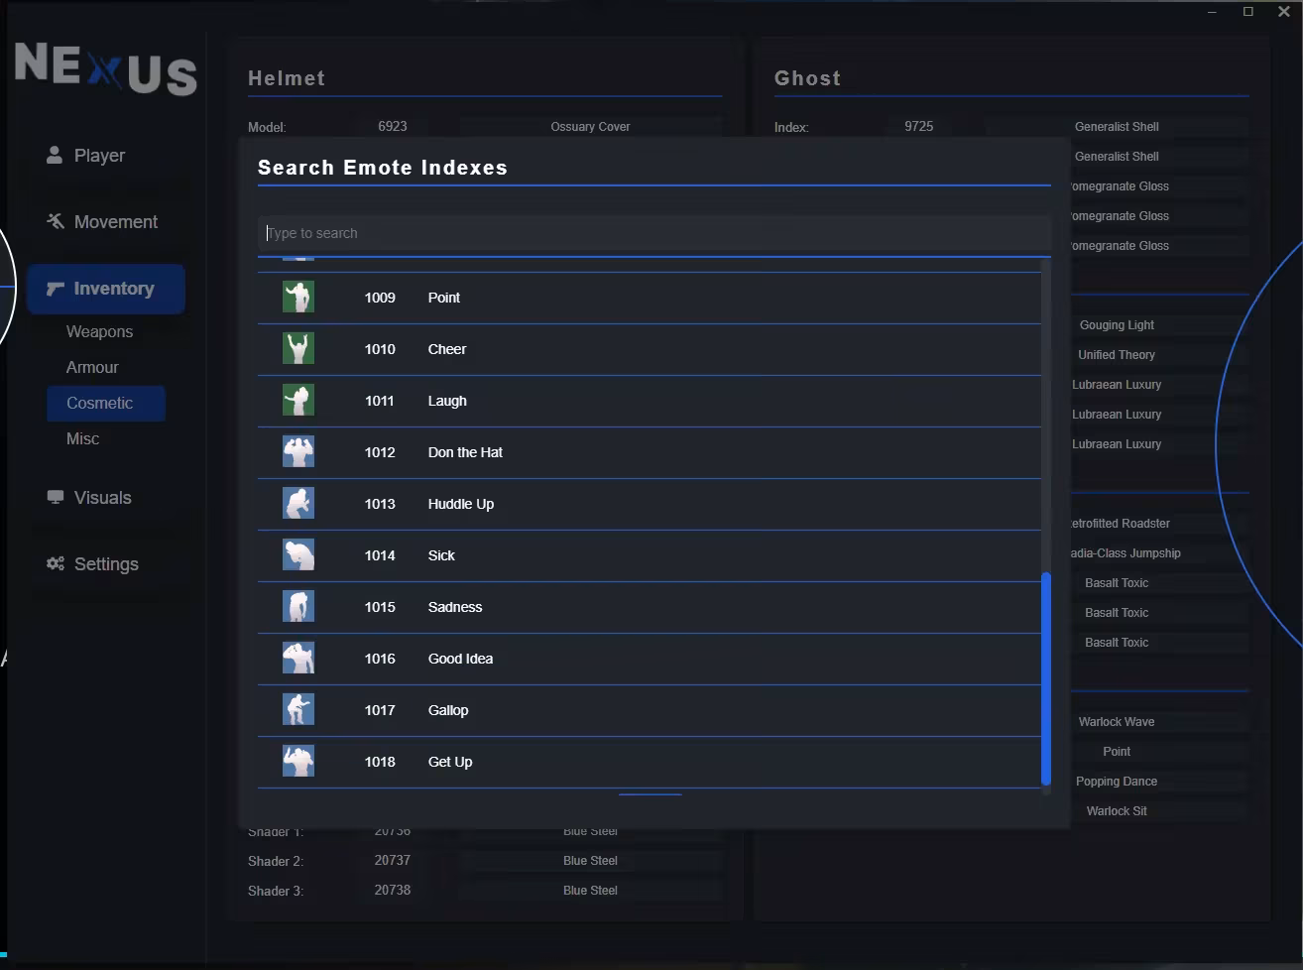Select the Good Idea emote icon
Screen dimensions: 1303x970
pos(298,659)
